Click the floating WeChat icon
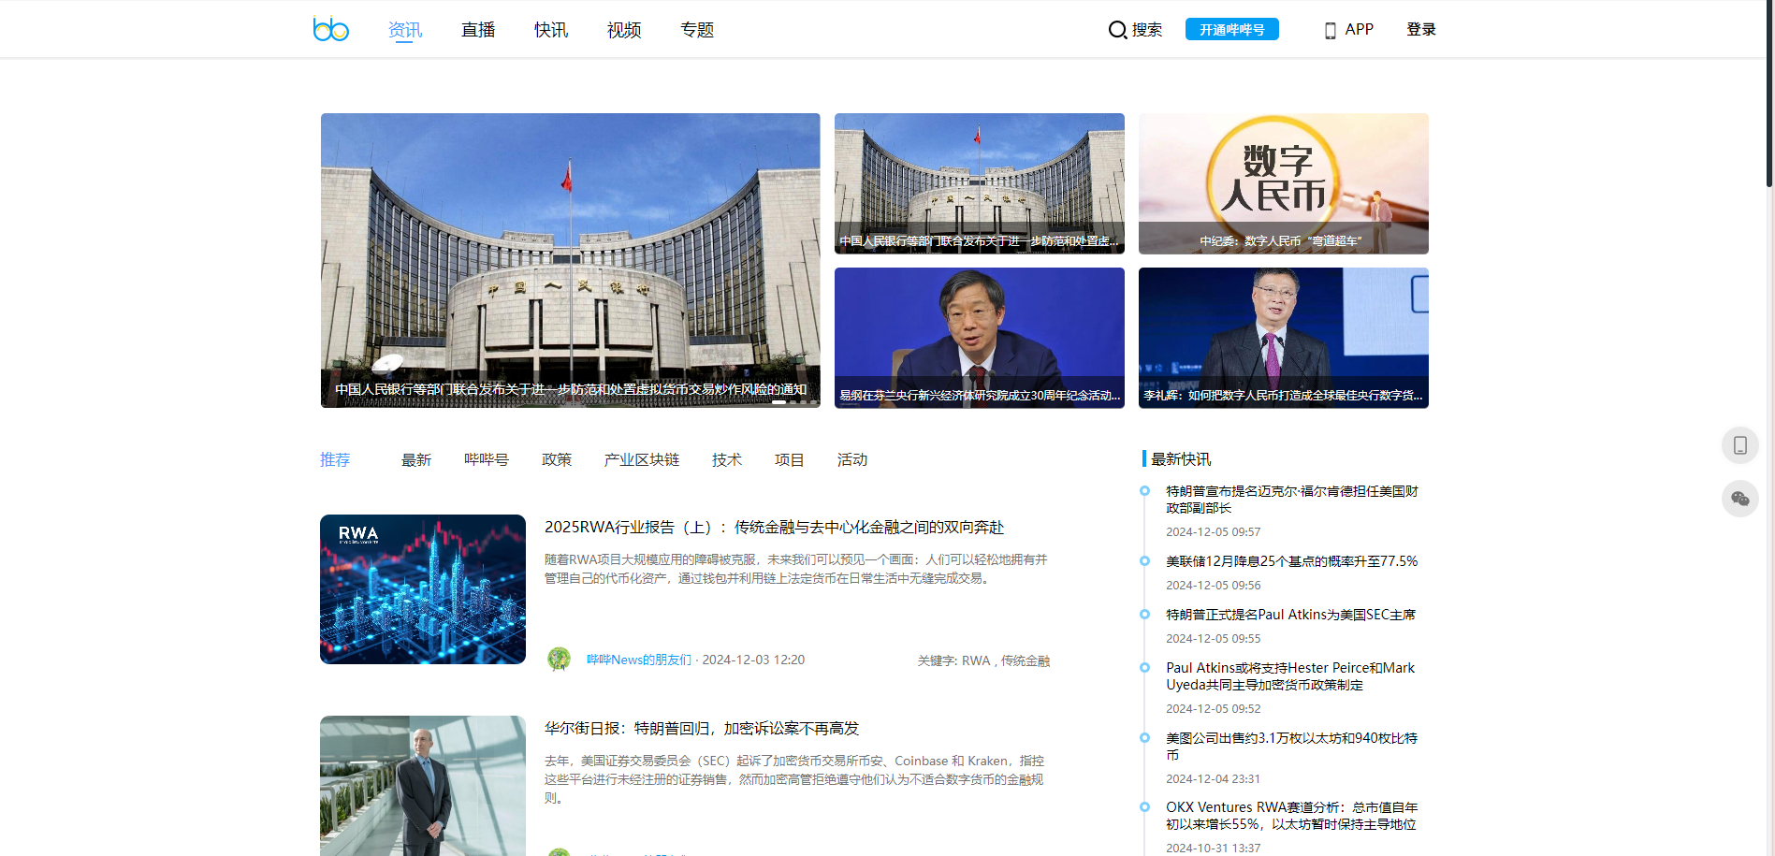1775x856 pixels. pyautogui.click(x=1740, y=499)
